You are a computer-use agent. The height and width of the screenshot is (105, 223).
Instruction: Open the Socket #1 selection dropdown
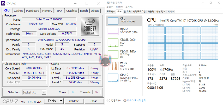(34, 92)
